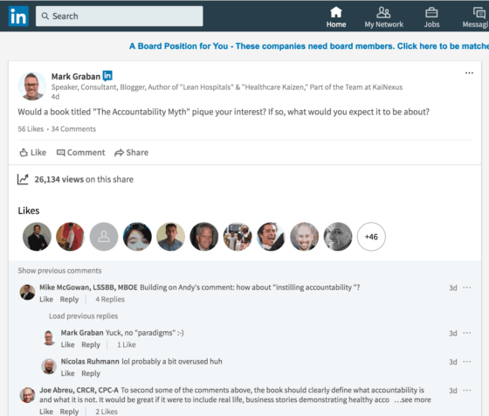View the 4 Replies on Mike's comment
The width and height of the screenshot is (489, 416).
click(110, 299)
